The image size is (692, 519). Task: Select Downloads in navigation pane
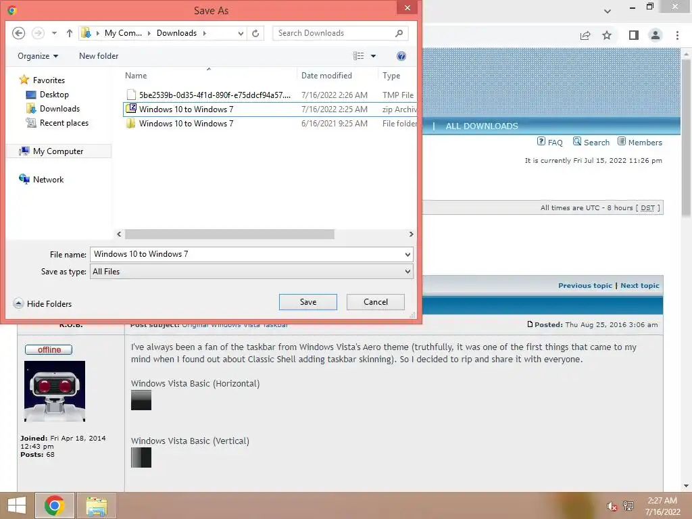pos(53,109)
